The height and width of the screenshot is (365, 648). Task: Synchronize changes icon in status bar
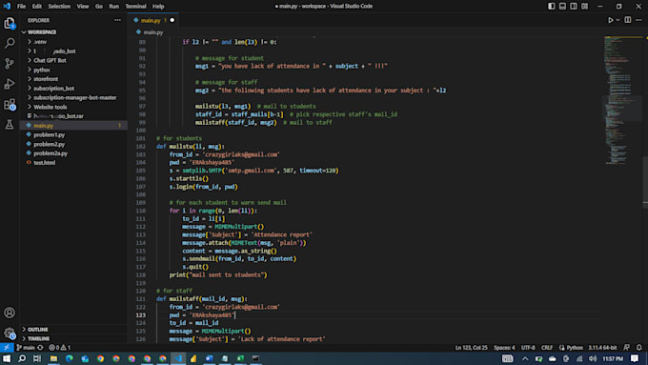point(40,348)
